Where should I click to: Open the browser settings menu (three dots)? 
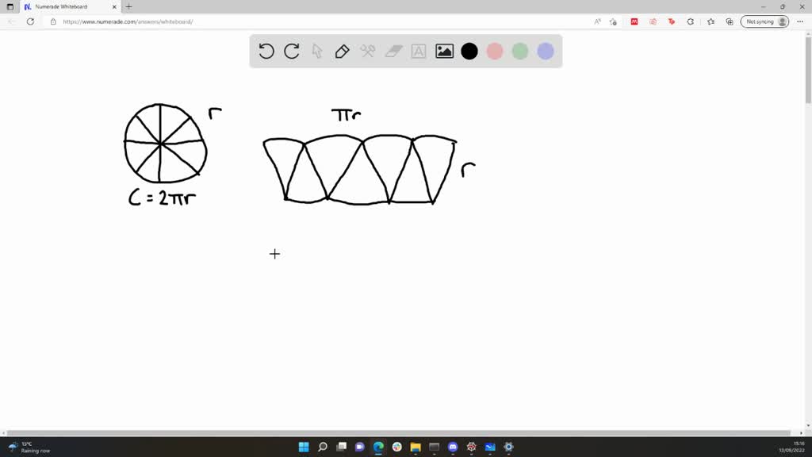pyautogui.click(x=801, y=21)
